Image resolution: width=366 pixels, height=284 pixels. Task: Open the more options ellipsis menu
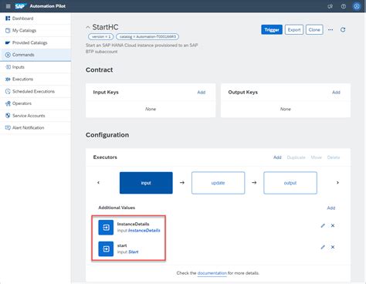coord(330,29)
